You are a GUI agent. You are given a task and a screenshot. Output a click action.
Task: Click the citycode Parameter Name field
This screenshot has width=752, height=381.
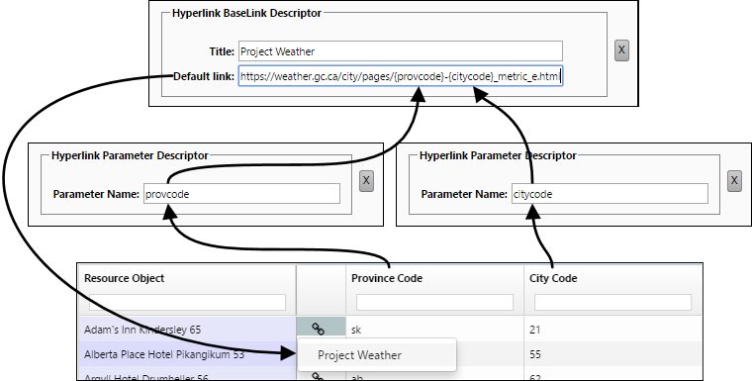point(610,194)
